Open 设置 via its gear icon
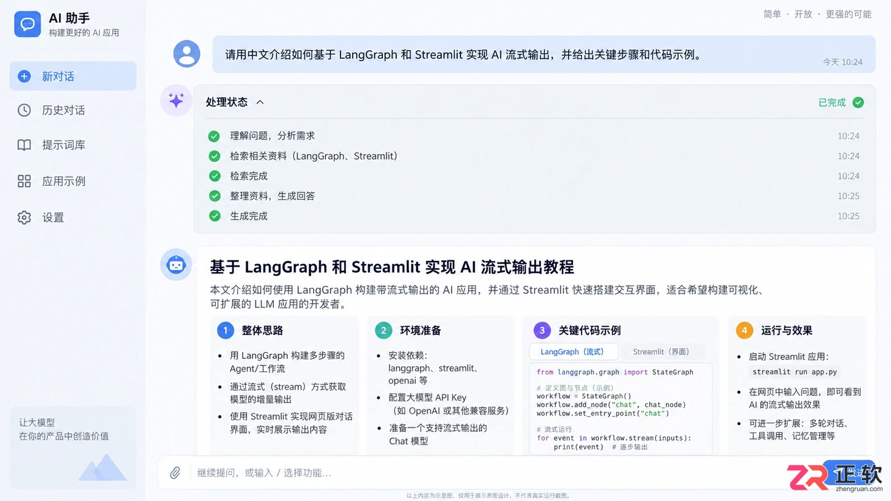This screenshot has height=501, width=891. [24, 218]
